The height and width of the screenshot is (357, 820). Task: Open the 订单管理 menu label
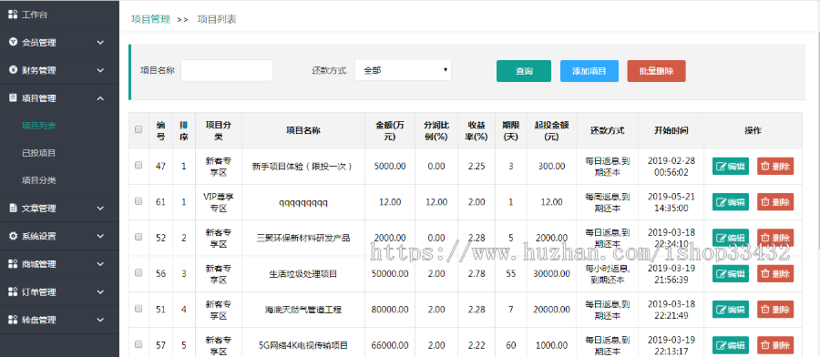(x=38, y=291)
